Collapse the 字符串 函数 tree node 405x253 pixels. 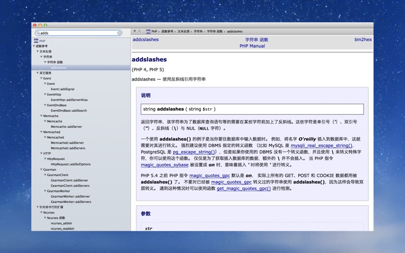click(x=45, y=62)
